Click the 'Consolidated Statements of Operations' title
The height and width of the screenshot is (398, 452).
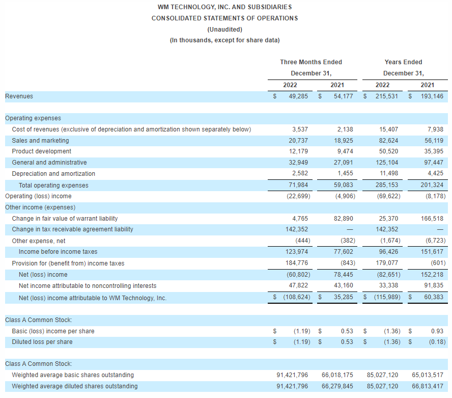tap(224, 18)
